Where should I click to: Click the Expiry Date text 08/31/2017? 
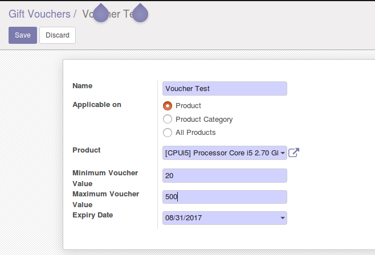tap(184, 218)
